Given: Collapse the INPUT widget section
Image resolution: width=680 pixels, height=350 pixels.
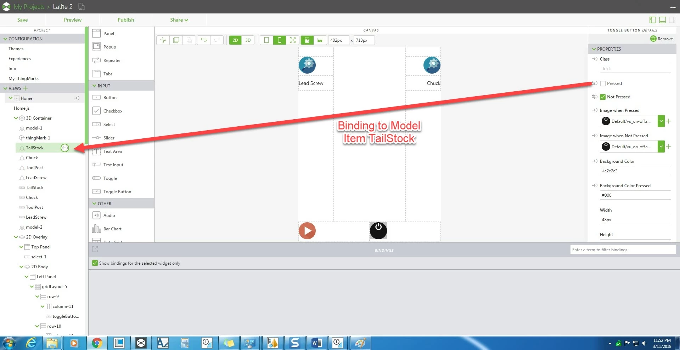Looking at the screenshot, I should pos(94,86).
